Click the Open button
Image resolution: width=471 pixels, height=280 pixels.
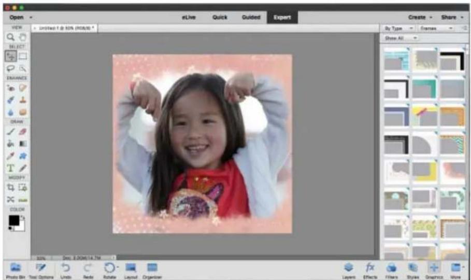[x=17, y=18]
